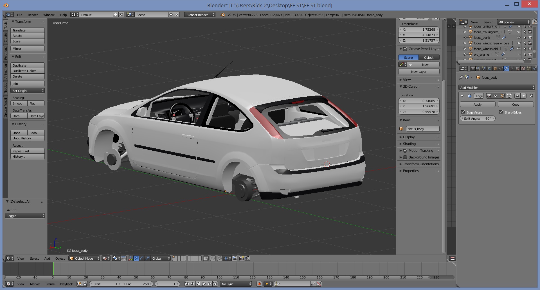Open the Render menu
Image resolution: width=540 pixels, height=290 pixels.
click(x=33, y=15)
